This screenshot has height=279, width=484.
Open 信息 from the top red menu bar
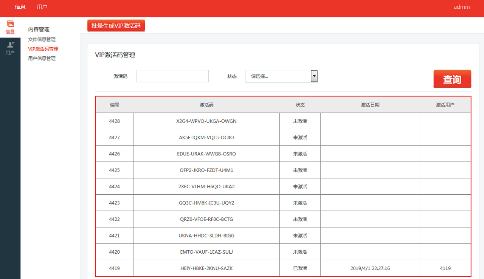coord(20,6)
